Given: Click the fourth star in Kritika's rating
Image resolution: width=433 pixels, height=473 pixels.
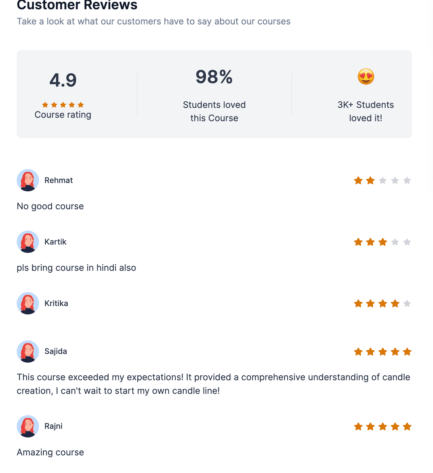Looking at the screenshot, I should click(395, 303).
